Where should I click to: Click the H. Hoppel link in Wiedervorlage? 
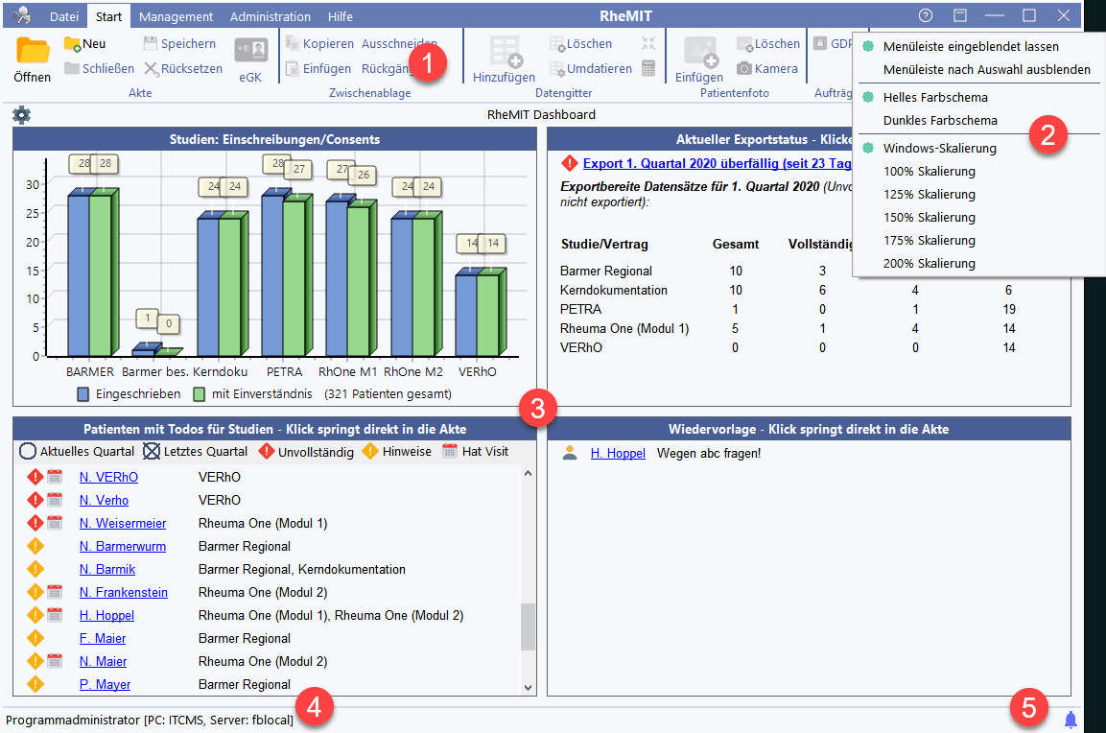point(618,453)
